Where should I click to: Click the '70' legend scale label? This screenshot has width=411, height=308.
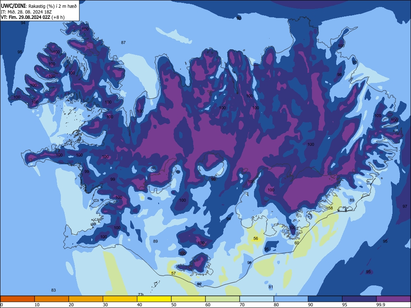click(242, 305)
